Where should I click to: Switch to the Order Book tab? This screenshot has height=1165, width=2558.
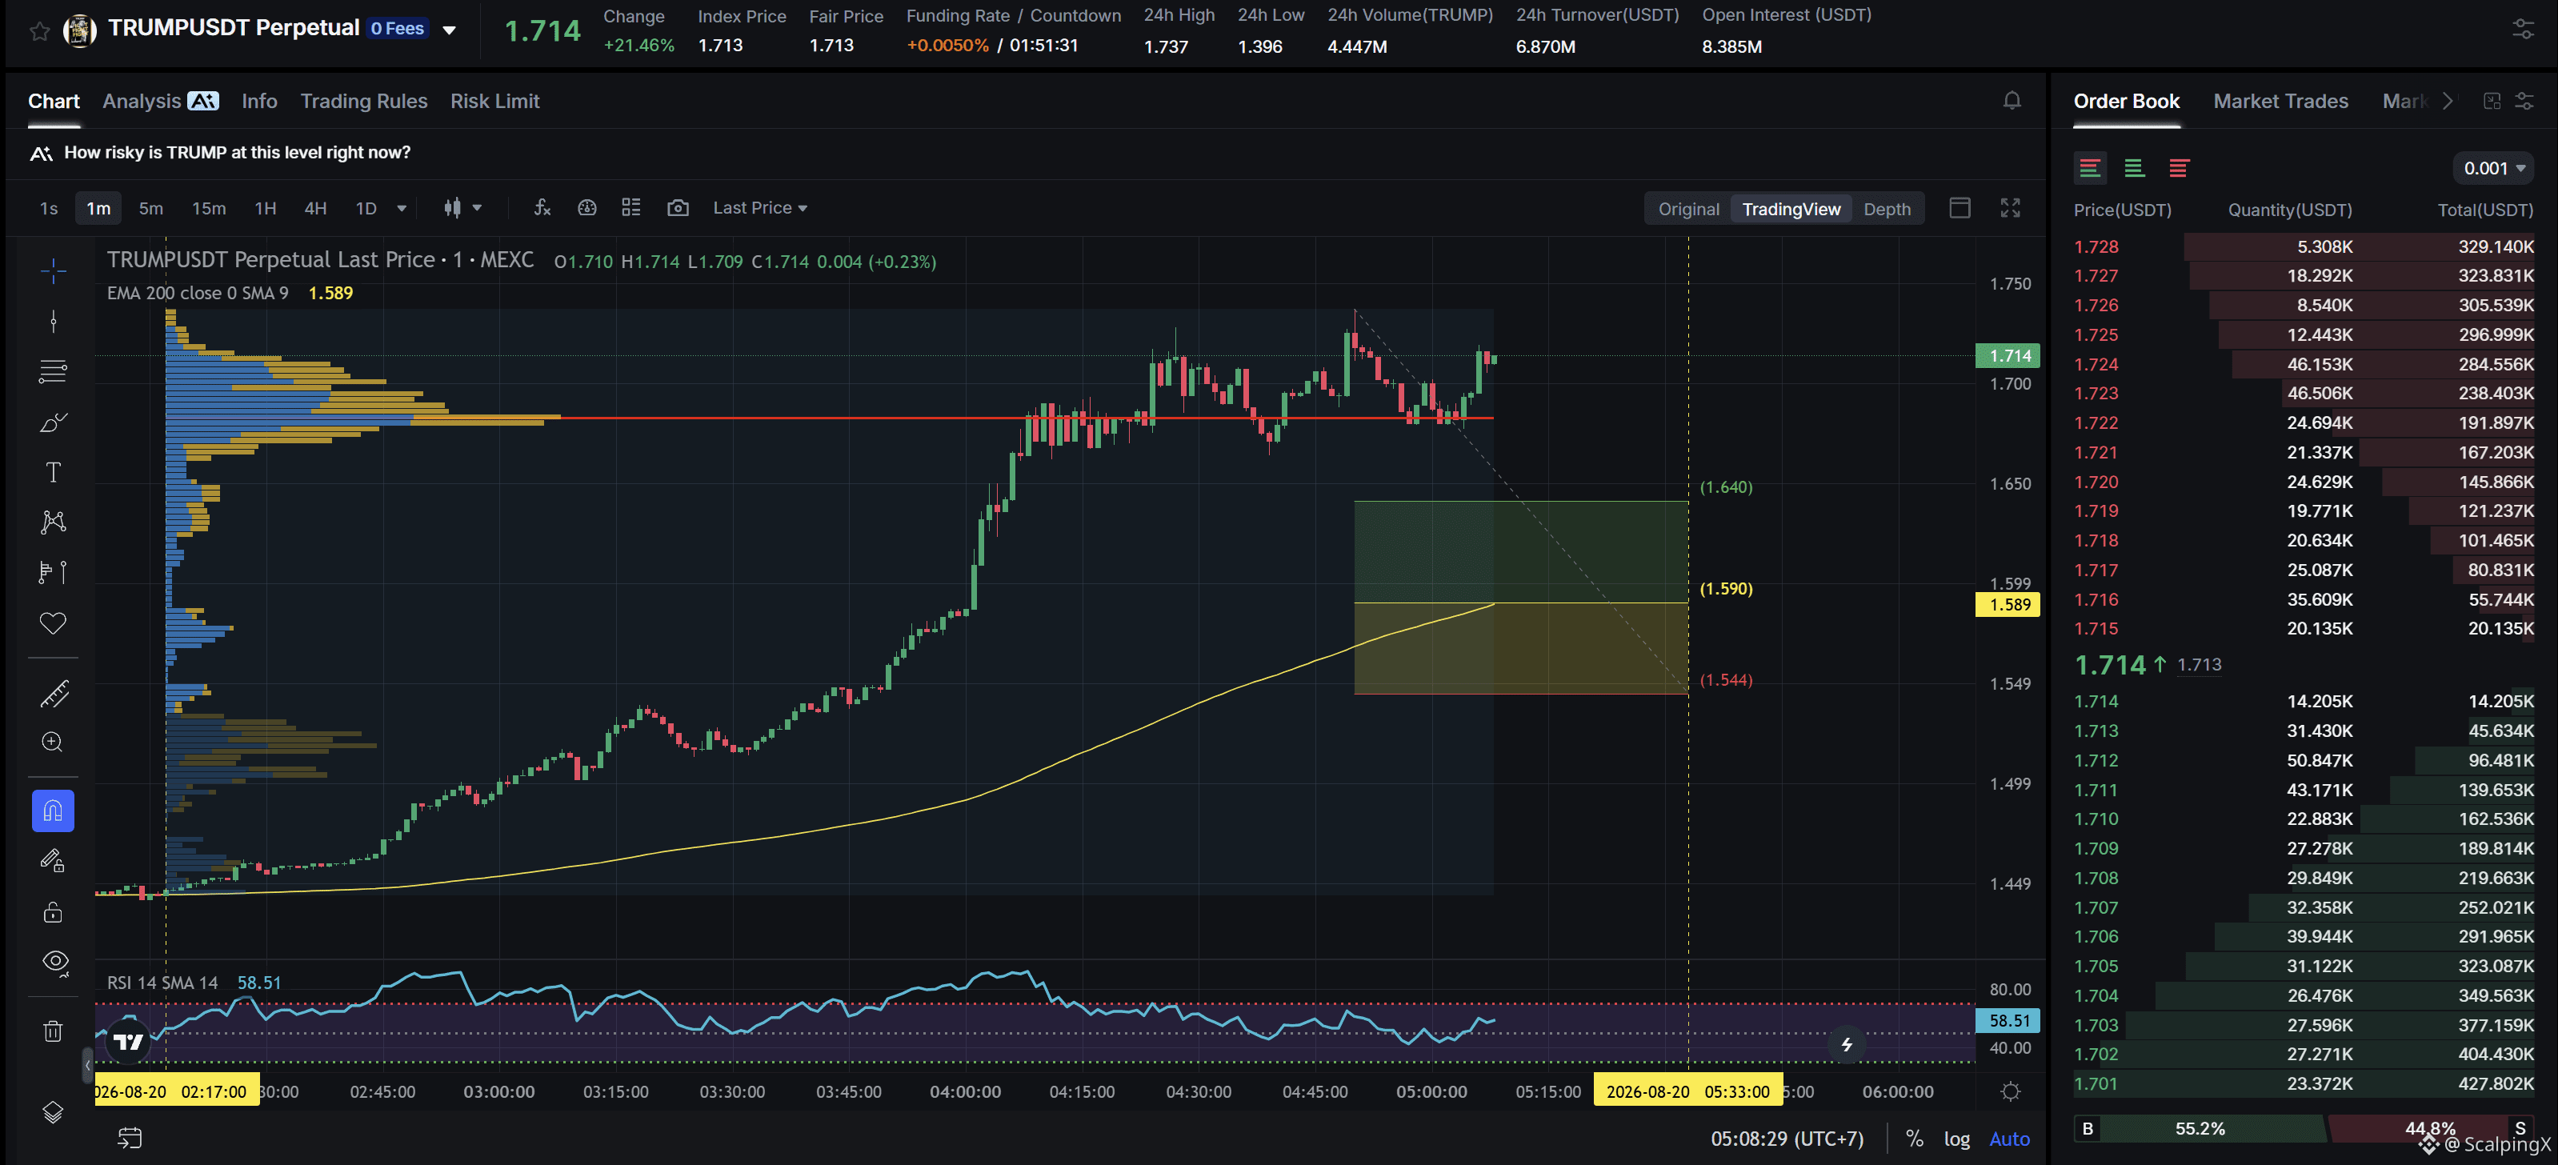click(x=2126, y=102)
